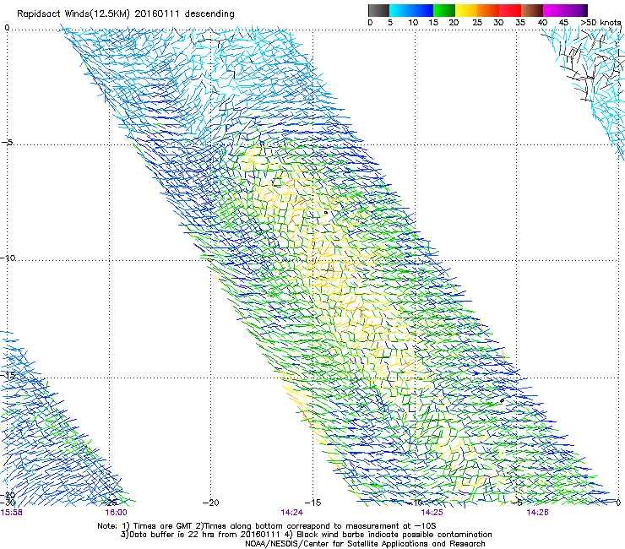Click latitude label '-10' on left axis

(8, 258)
